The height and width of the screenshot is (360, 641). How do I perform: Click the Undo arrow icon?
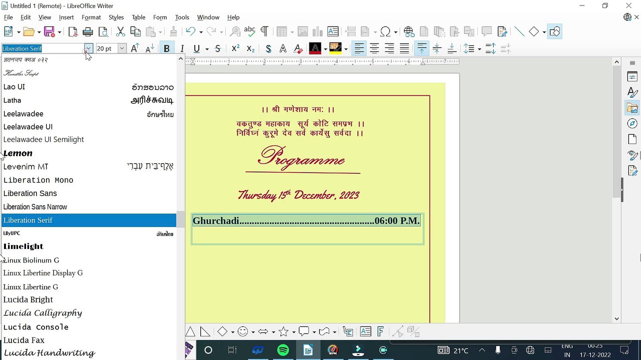pos(190,31)
